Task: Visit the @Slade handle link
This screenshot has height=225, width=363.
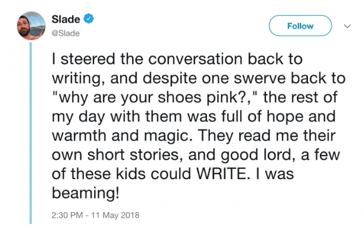Action: (66, 33)
